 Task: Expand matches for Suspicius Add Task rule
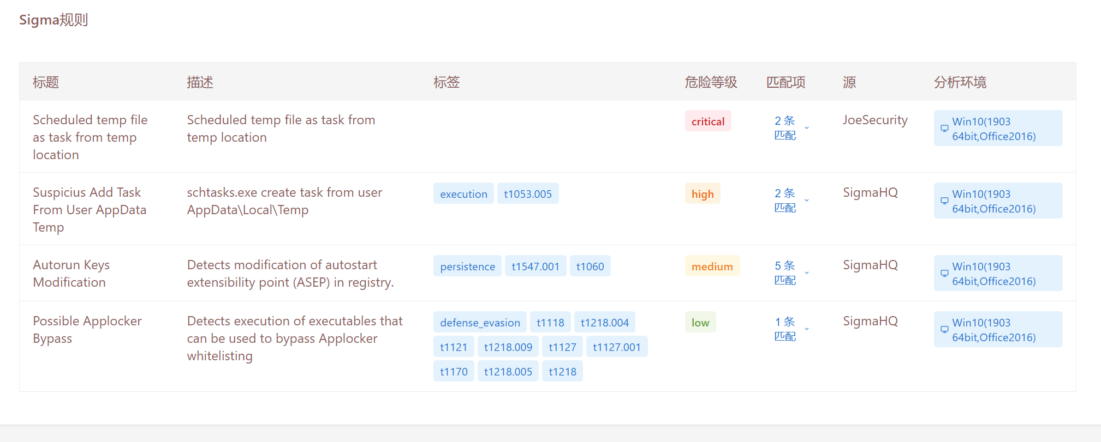point(806,201)
